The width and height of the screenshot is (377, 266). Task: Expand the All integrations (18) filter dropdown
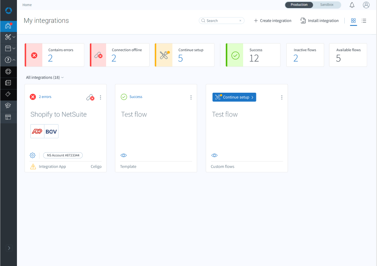(45, 77)
